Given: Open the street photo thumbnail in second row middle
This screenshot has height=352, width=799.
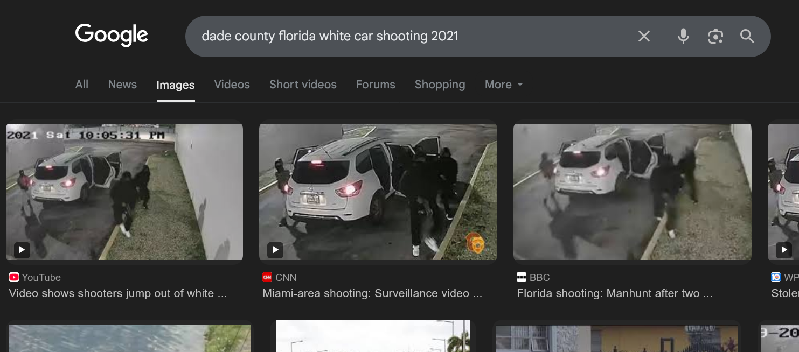Looking at the screenshot, I should [x=373, y=336].
